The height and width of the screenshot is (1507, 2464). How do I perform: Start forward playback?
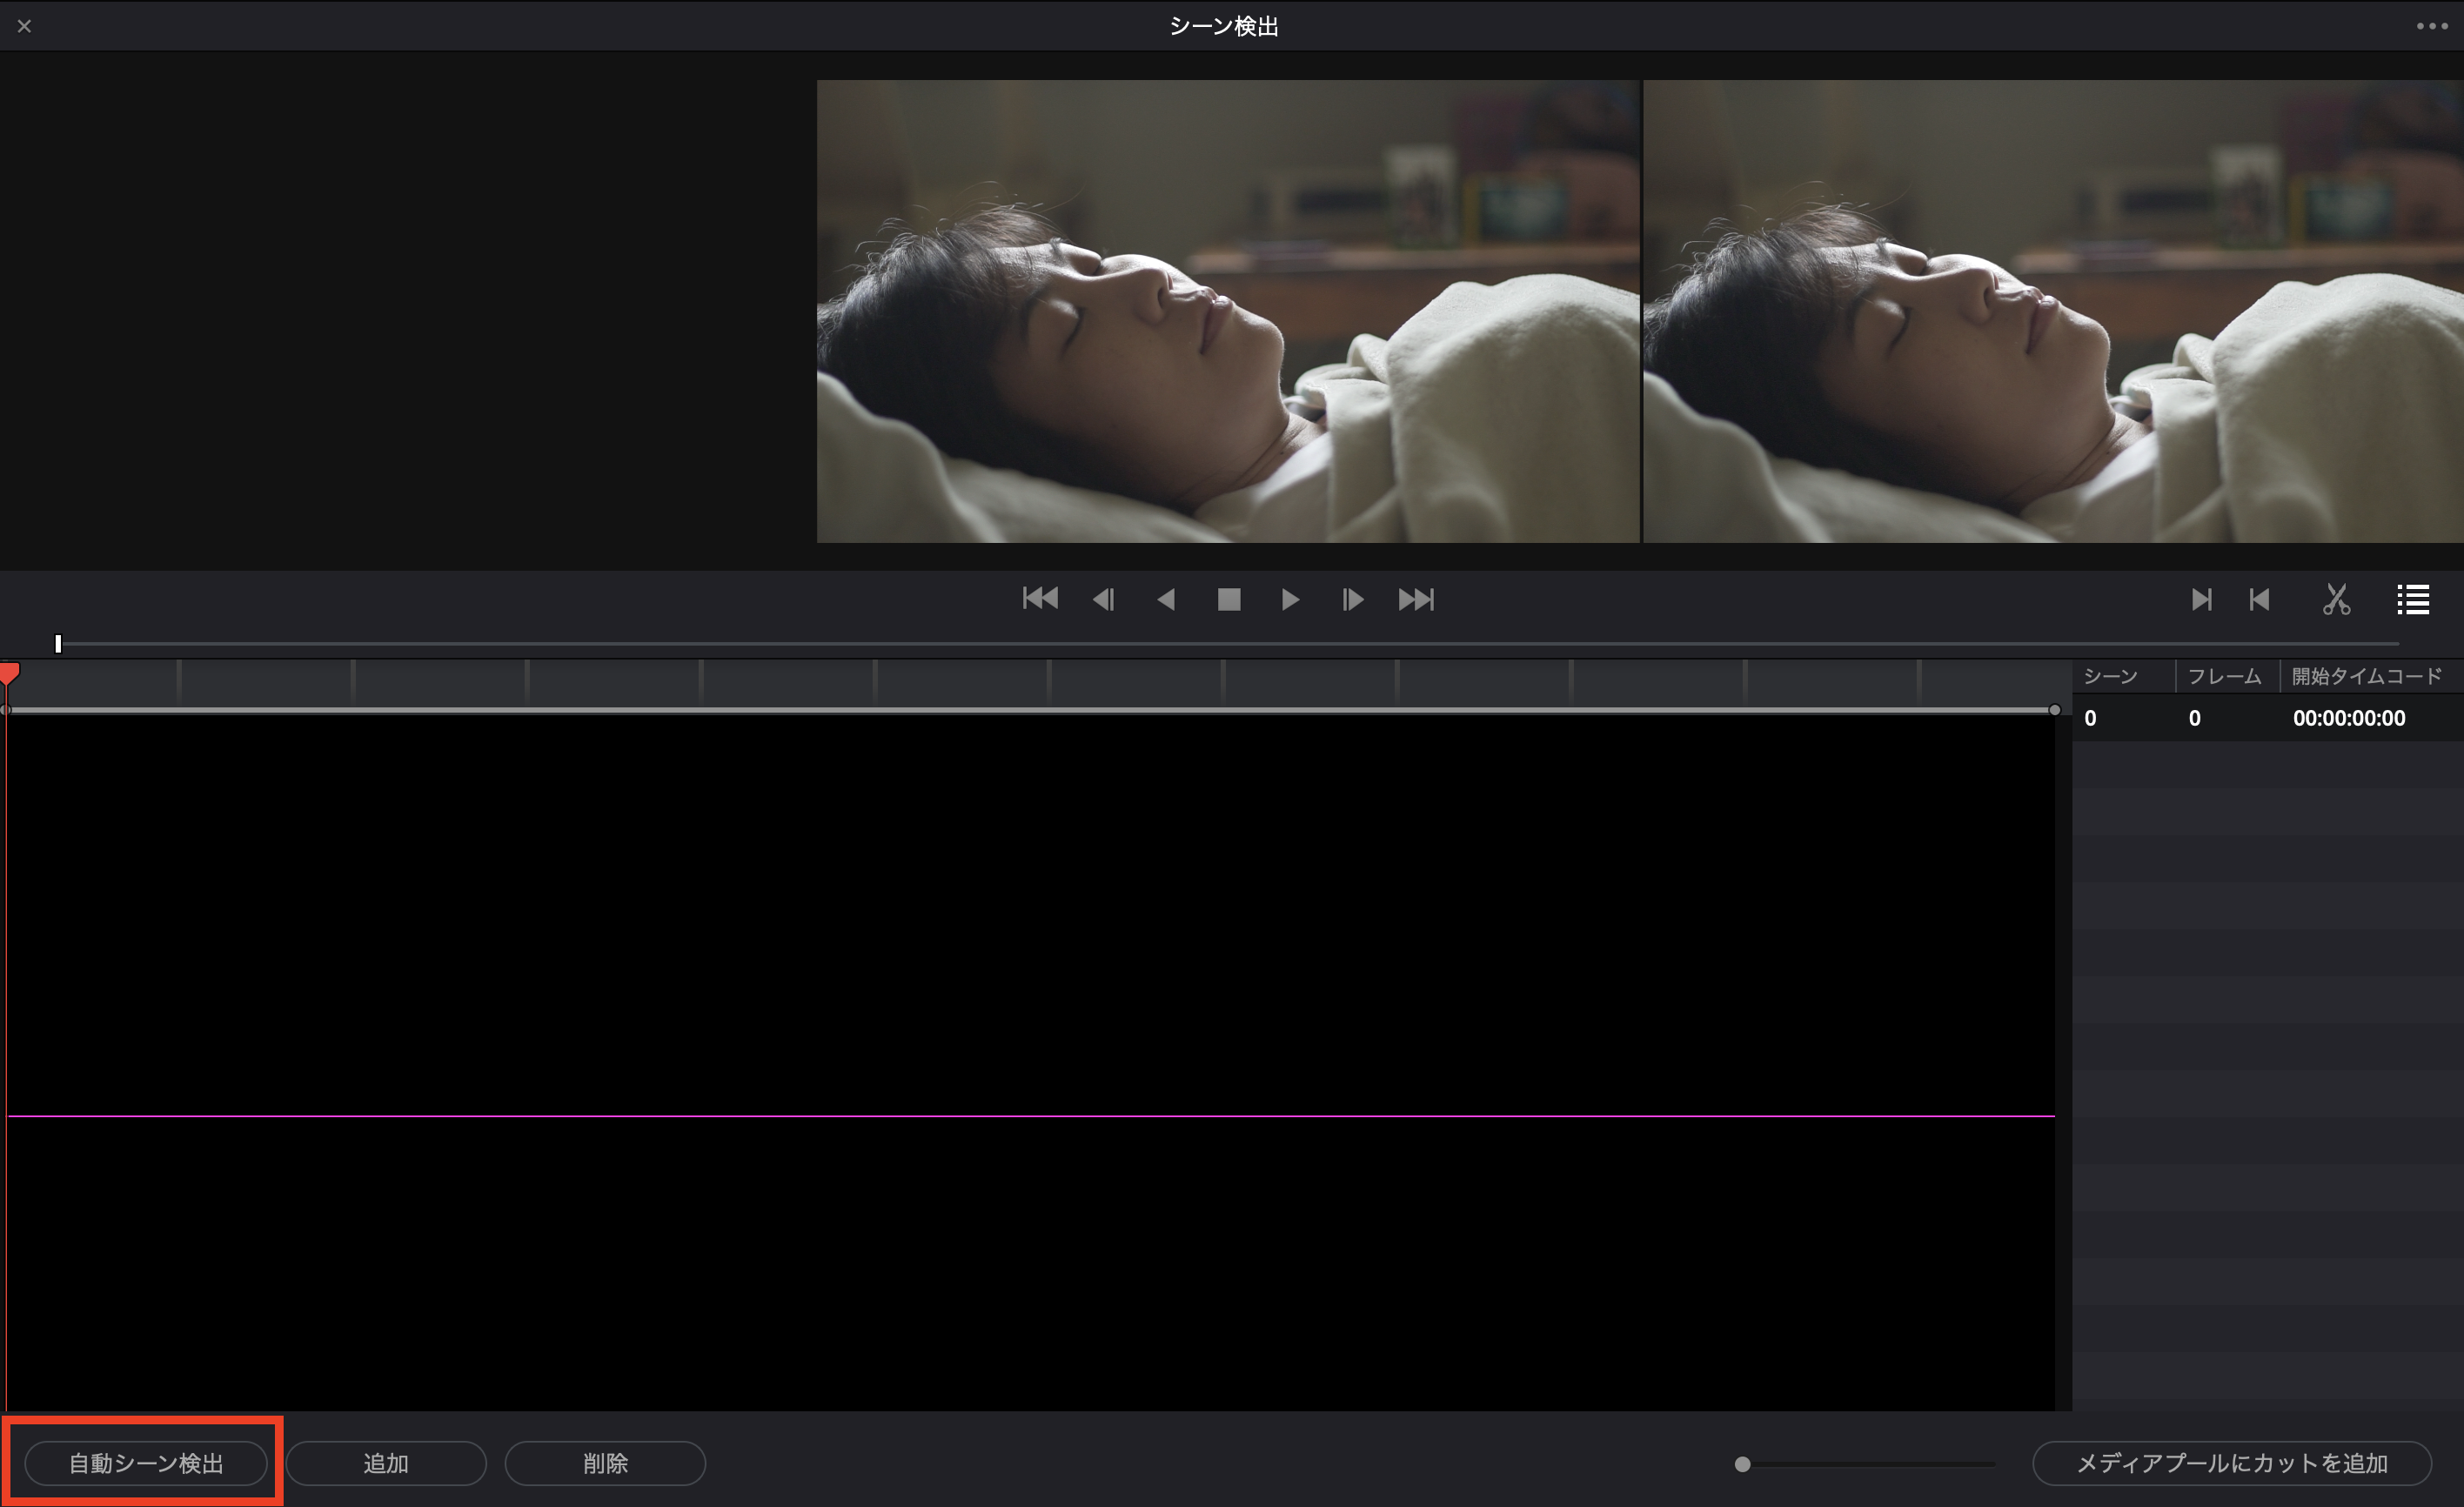(x=1290, y=599)
